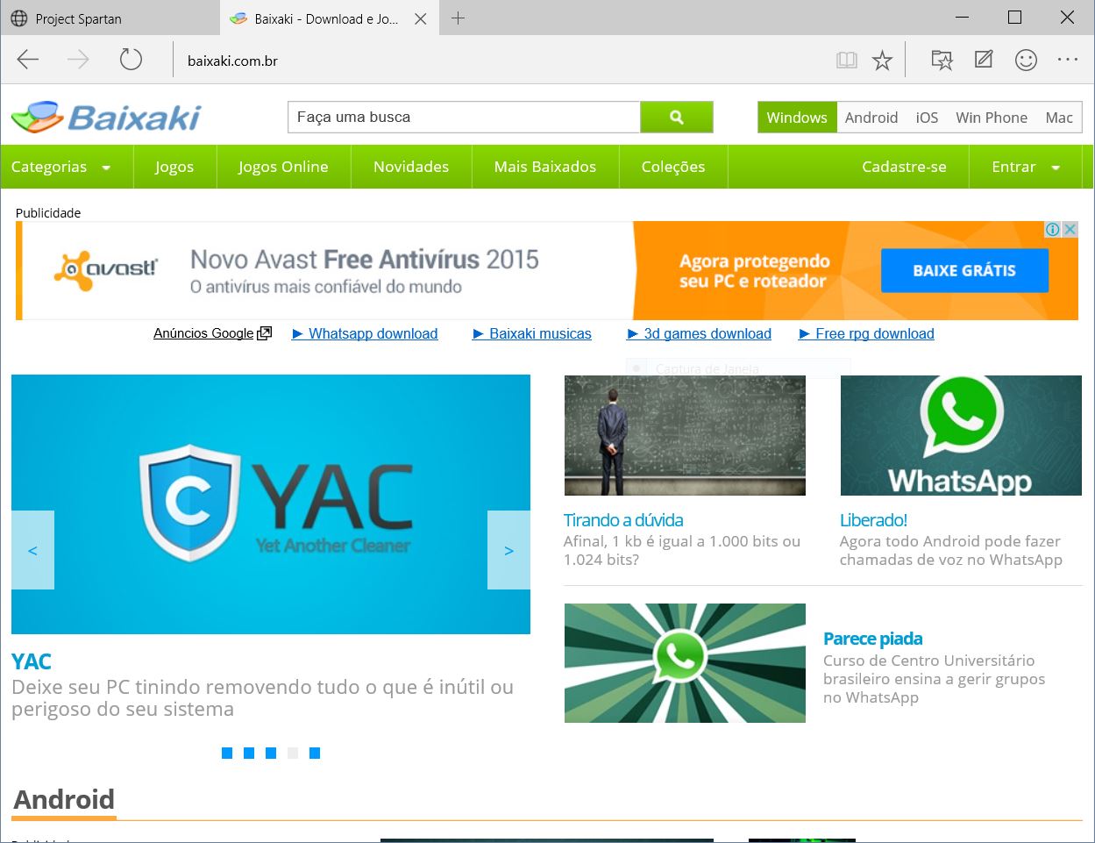Viewport: 1095px width, 843px height.
Task: Open the Tirando a dúvida article title
Action: pos(623,520)
